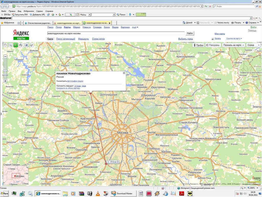This screenshot has width=262, height=197.
Task: Open the Схема метро tab
Action: click(98, 39)
